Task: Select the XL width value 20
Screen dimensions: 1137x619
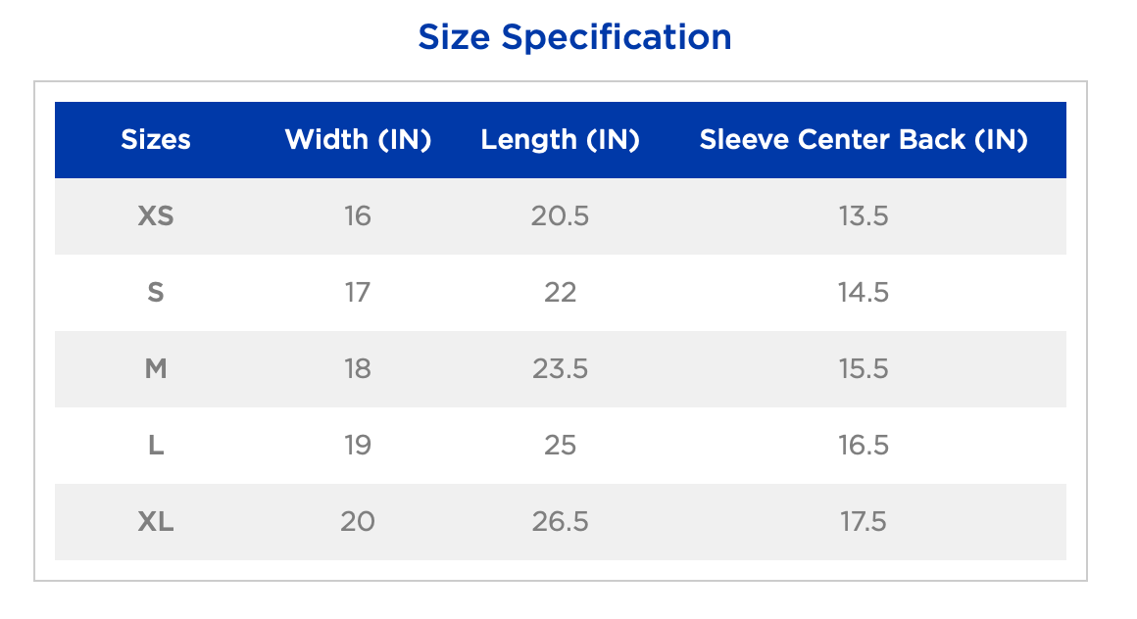Action: point(358,522)
